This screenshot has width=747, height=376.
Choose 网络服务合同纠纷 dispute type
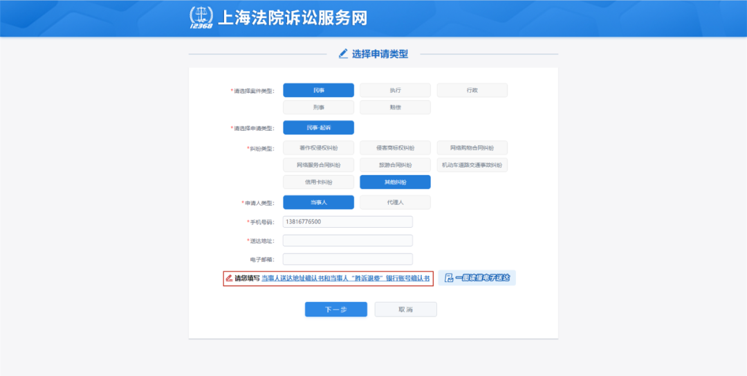(318, 165)
